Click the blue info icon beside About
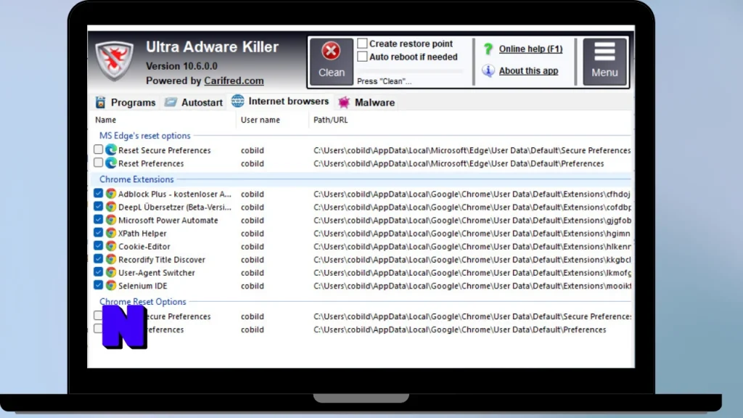Image resolution: width=743 pixels, height=418 pixels. [488, 70]
